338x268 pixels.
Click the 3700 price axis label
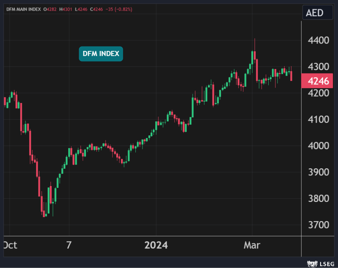point(318,224)
